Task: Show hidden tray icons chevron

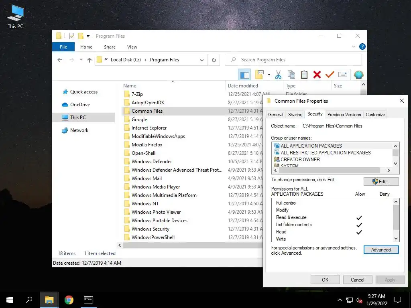Action: point(340,300)
